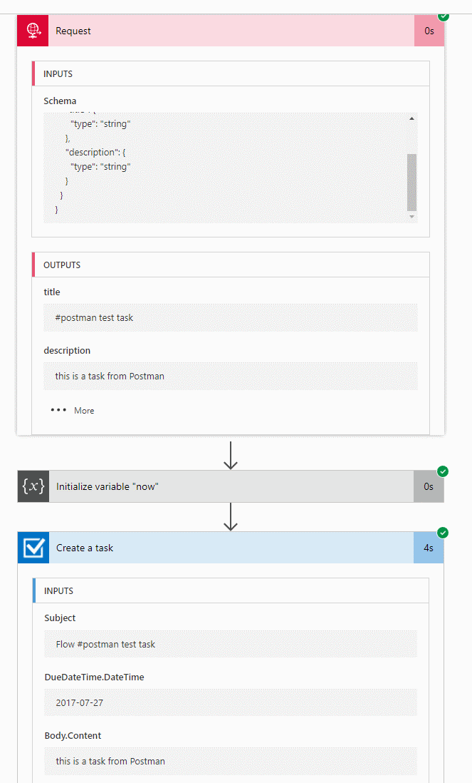This screenshot has height=783, width=472.
Task: Click the Subject field with Flow #postman text
Action: point(231,644)
